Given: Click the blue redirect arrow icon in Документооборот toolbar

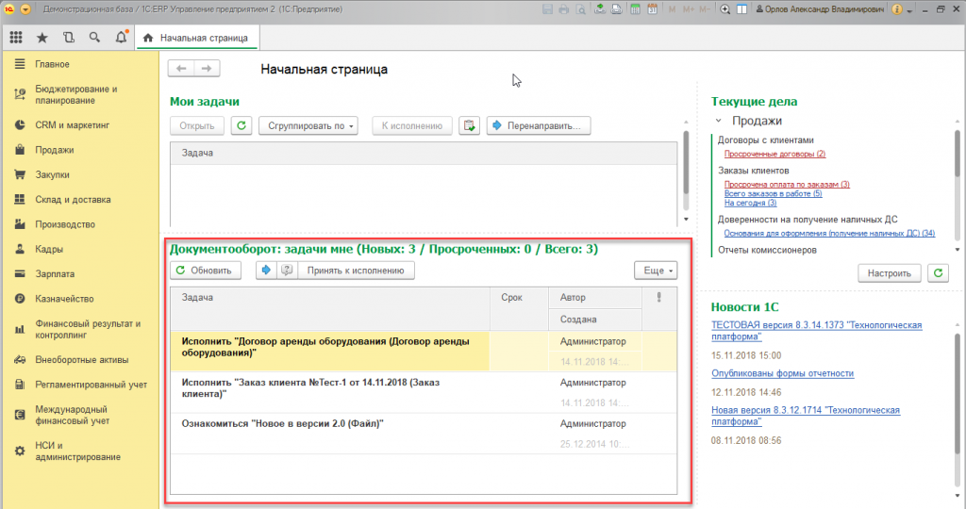Looking at the screenshot, I should click(x=266, y=271).
